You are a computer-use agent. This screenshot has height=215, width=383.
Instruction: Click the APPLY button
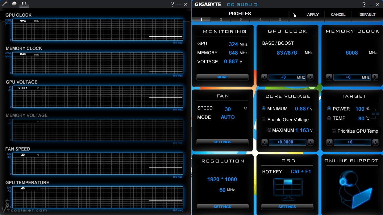click(x=313, y=14)
